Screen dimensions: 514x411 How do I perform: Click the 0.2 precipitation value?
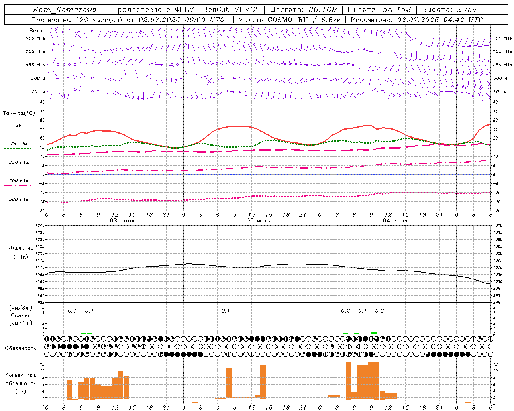click(345, 311)
